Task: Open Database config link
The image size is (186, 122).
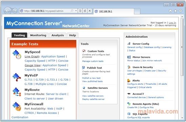Action: coord(152,47)
